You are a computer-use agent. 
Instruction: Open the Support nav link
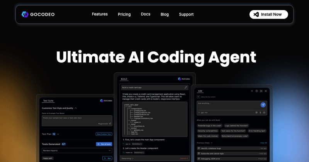pos(186,14)
